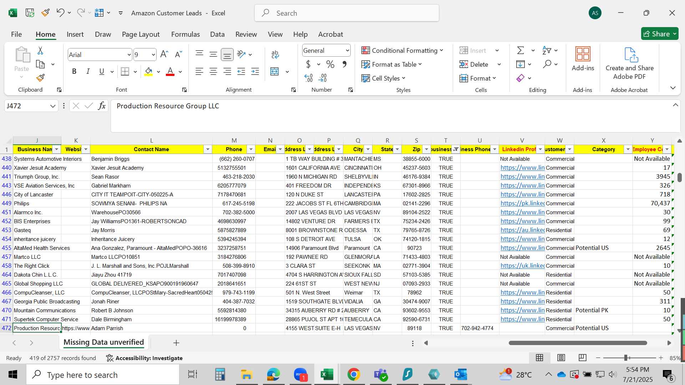Open the Add-ins button
Viewport: 685px width, 385px height.
[583, 59]
